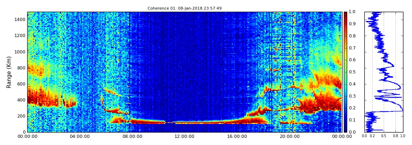This screenshot has height=145, width=412.
Task: Click the plot title 'Coherence 01: 08-Jan-2018 23:57:49'
Action: (185, 8)
